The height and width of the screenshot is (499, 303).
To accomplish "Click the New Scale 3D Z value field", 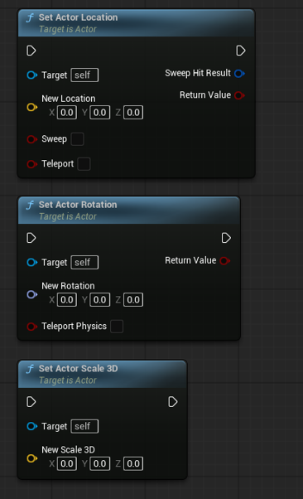I will coord(133,463).
